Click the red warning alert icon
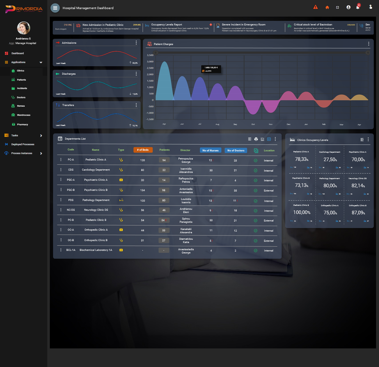Image resolution: width=379 pixels, height=367 pixels. pyautogui.click(x=316, y=7)
